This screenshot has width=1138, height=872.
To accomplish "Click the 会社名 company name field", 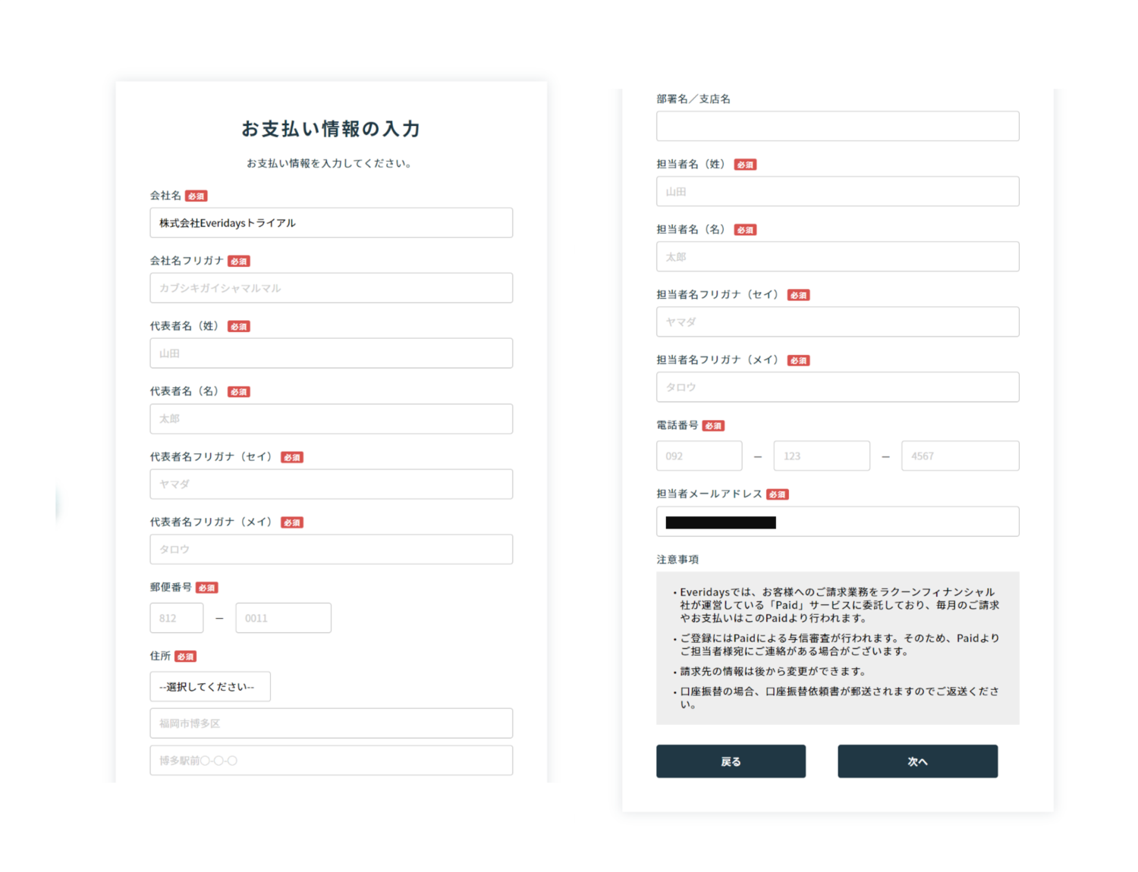I will [x=331, y=223].
